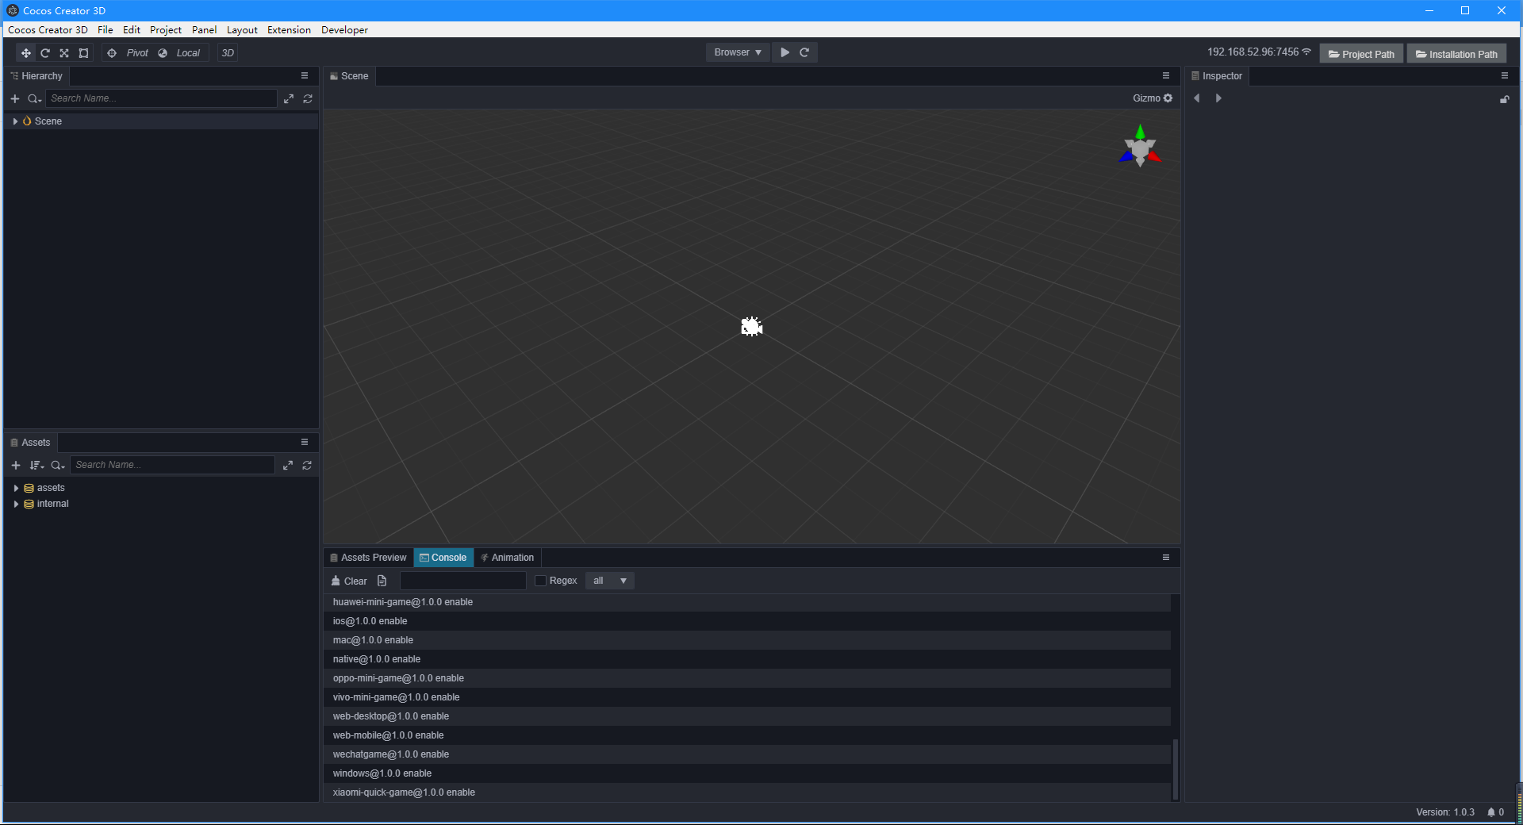Clear the console log
The width and height of the screenshot is (1523, 825).
pyautogui.click(x=349, y=581)
